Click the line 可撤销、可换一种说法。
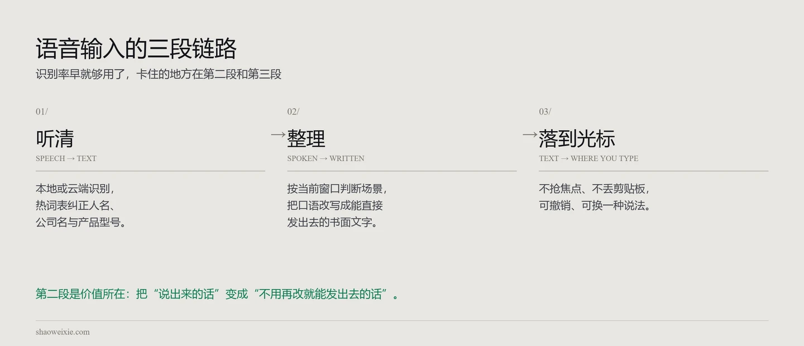The height and width of the screenshot is (346, 804). pyautogui.click(x=596, y=205)
